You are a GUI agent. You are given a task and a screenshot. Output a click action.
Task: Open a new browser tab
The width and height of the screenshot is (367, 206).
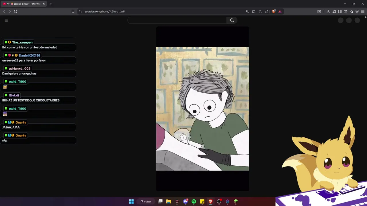click(51, 4)
